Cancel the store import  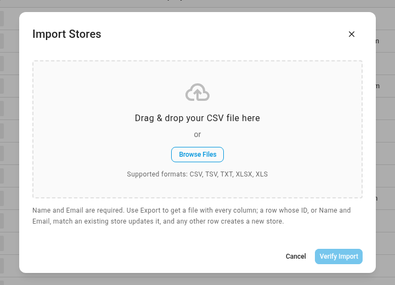click(x=296, y=256)
